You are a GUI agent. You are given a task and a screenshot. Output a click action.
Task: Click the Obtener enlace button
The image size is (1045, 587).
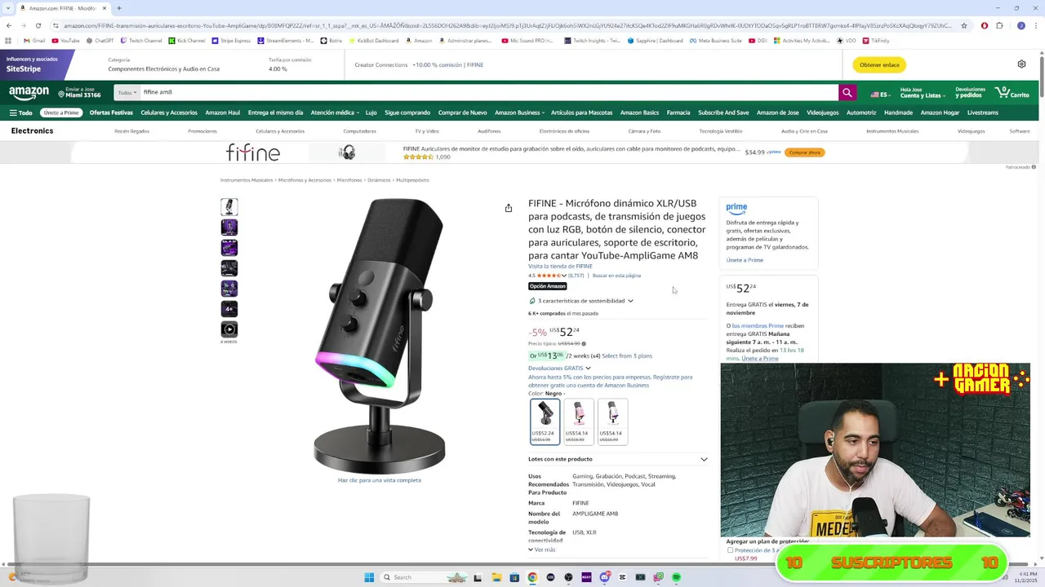[879, 64]
